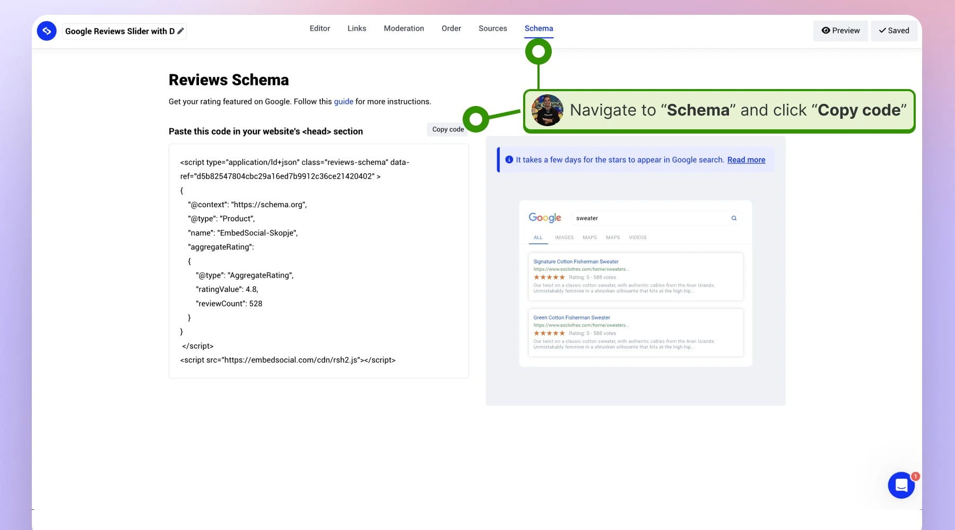
Task: Click the "reviewCount": 528 line
Action: pos(229,304)
